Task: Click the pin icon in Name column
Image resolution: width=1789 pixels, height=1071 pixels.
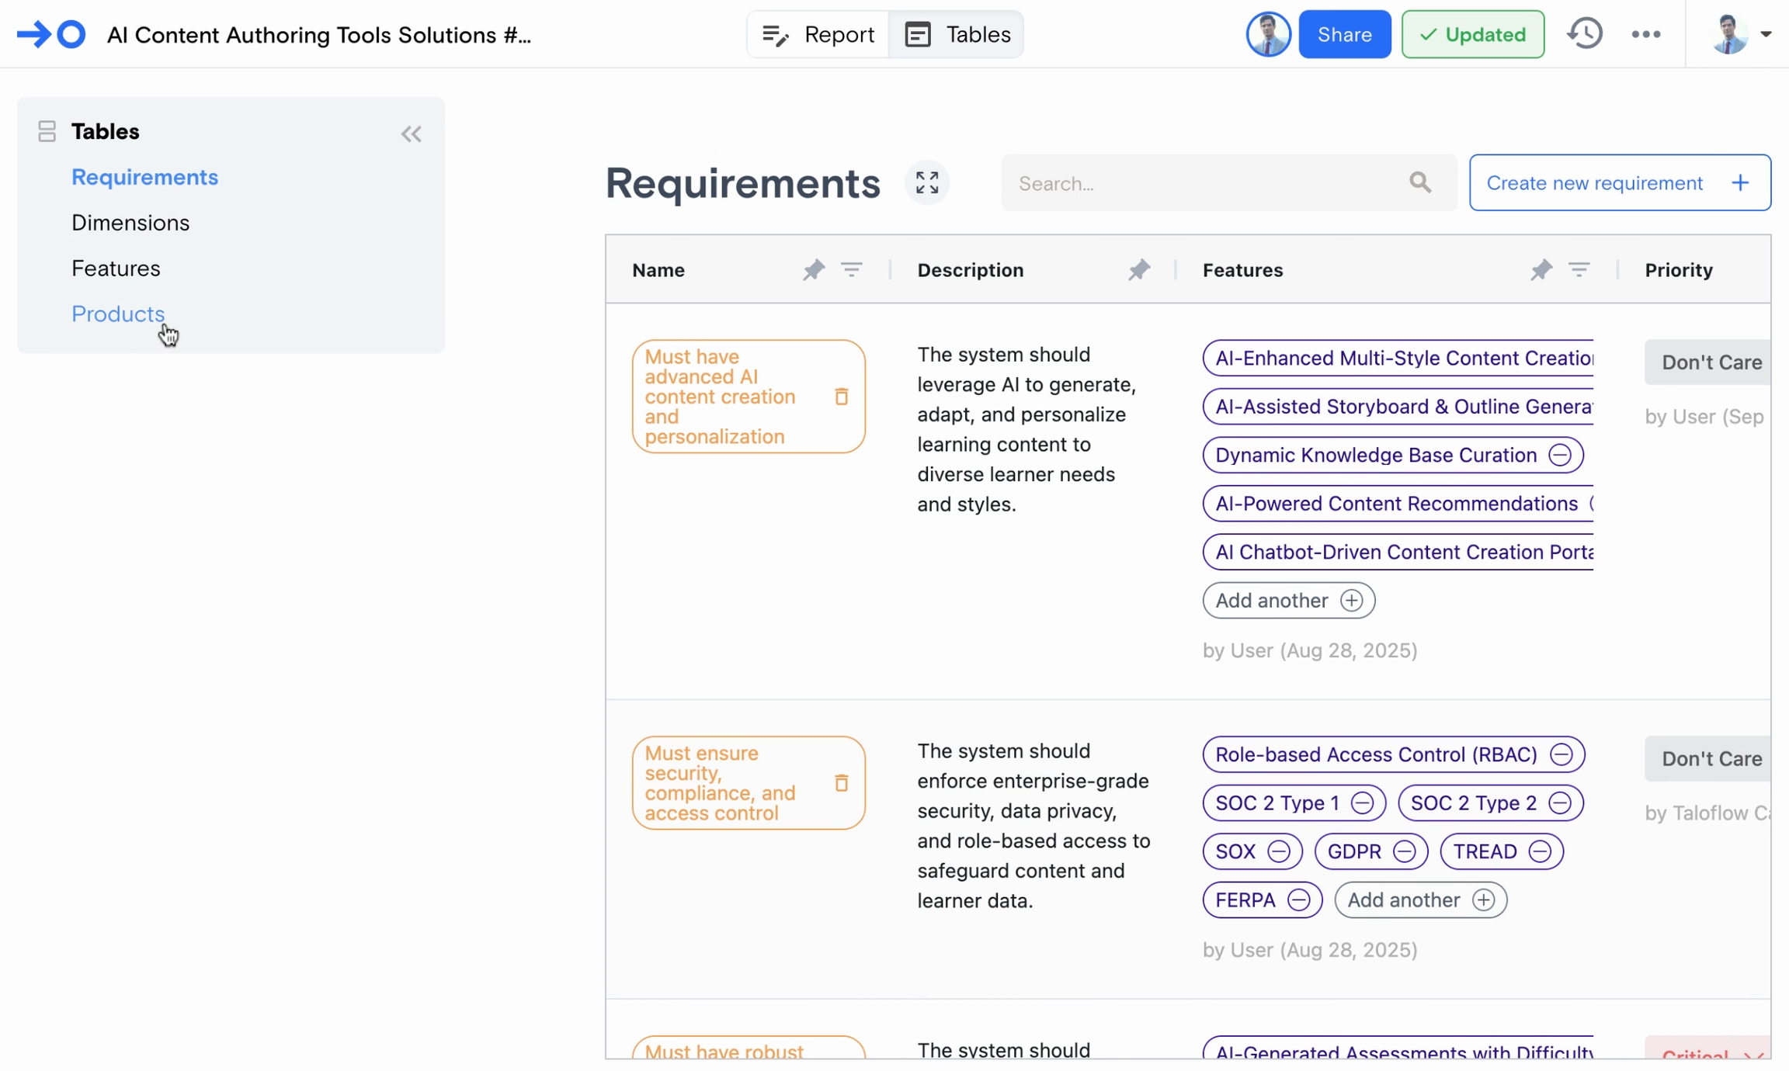Action: click(813, 270)
